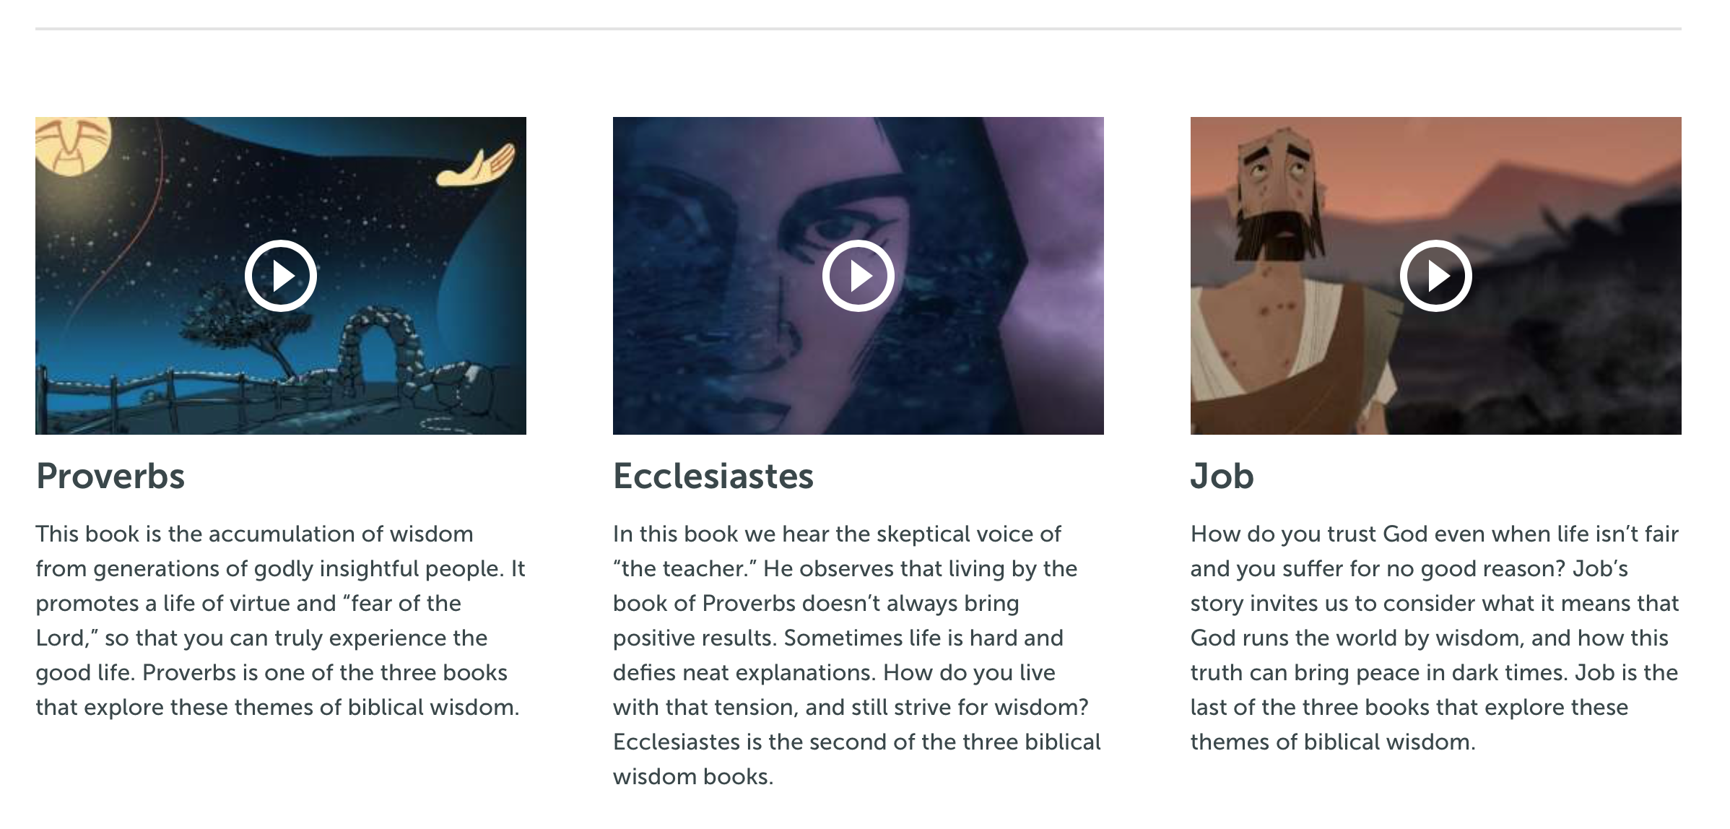Click the floating hand in Proverbs thumbnail
The height and width of the screenshot is (829, 1730).
pyautogui.click(x=477, y=166)
